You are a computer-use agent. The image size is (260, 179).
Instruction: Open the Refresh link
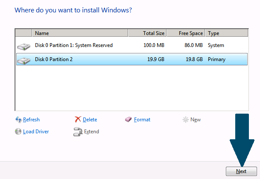[31, 120]
